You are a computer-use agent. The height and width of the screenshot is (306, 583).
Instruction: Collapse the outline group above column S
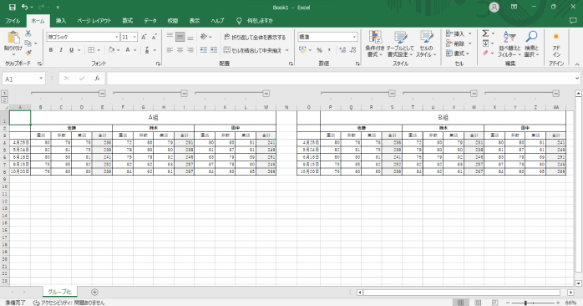coord(392,94)
